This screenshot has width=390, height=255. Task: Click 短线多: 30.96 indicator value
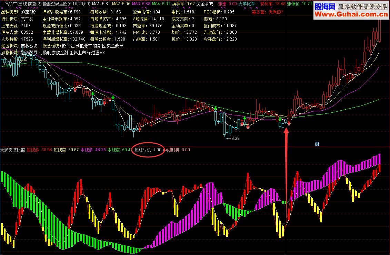pyautogui.click(x=39, y=150)
